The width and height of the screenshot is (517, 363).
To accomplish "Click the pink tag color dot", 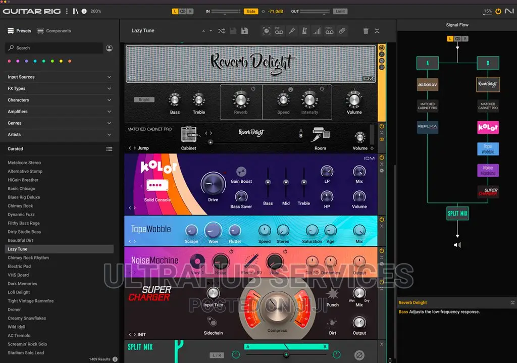I will coord(9,61).
